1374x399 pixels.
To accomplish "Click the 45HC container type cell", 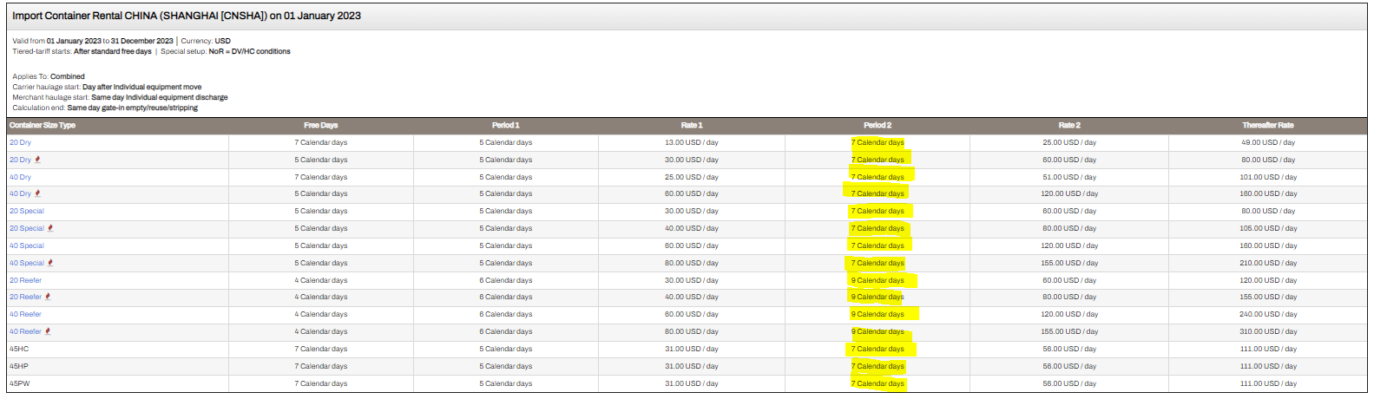I will [19, 349].
